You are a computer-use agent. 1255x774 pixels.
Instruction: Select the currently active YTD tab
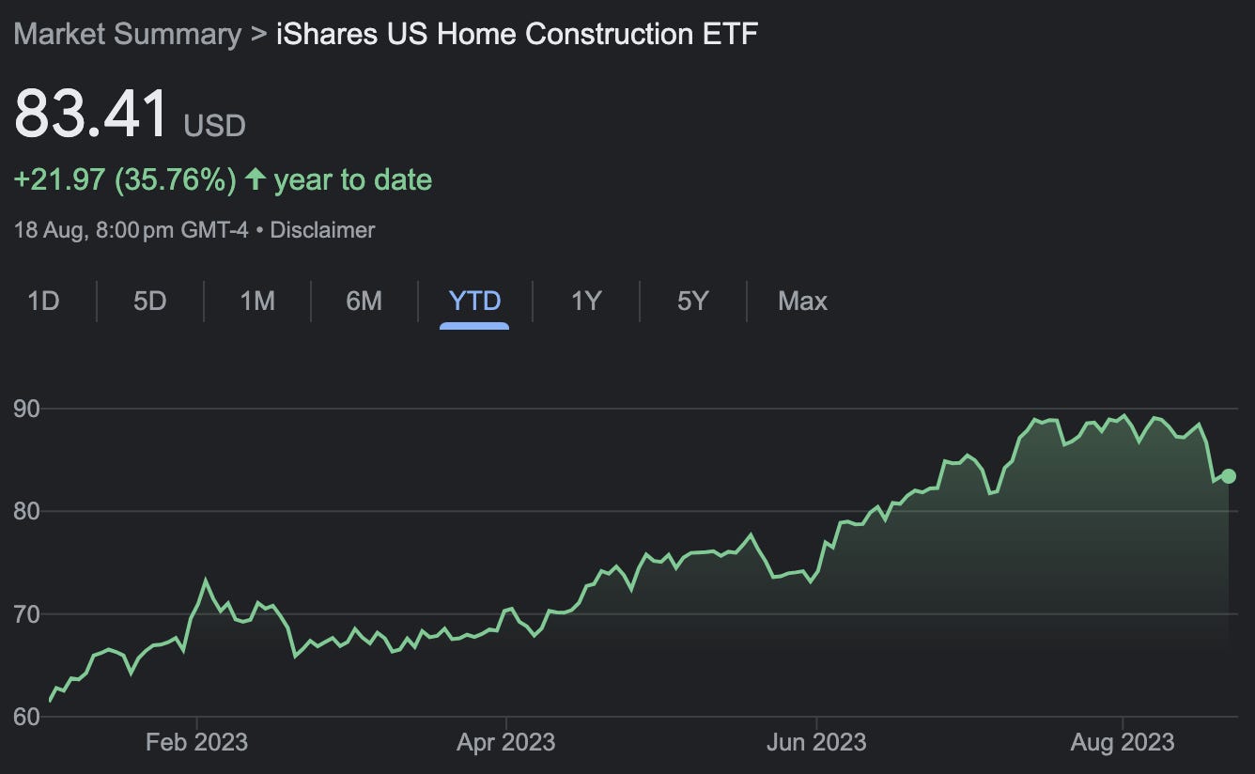coord(473,301)
